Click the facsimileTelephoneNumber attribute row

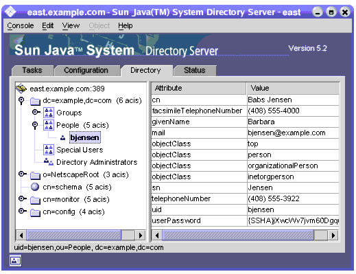[x=245, y=111]
